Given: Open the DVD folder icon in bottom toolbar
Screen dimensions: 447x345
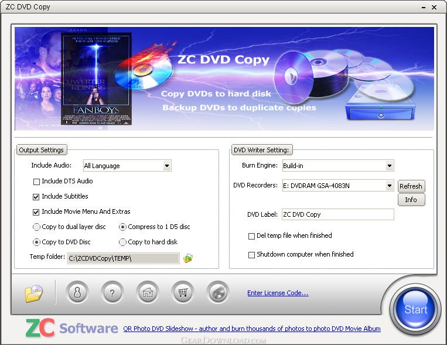Looking at the screenshot, I should click(33, 293).
